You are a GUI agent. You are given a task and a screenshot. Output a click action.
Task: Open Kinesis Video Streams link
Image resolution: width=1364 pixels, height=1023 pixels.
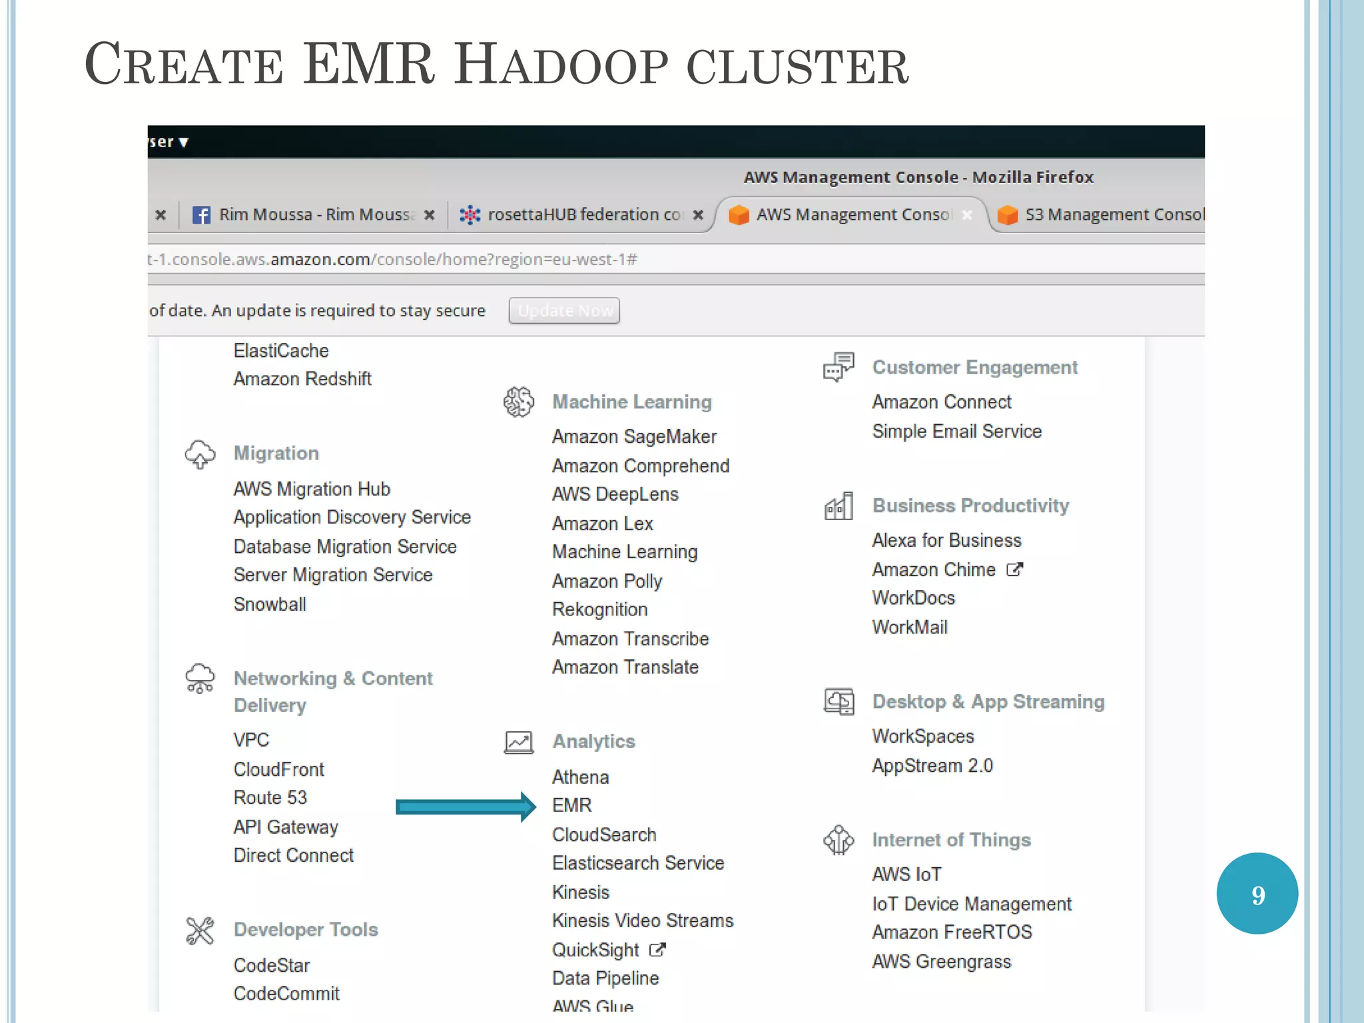[x=643, y=921]
